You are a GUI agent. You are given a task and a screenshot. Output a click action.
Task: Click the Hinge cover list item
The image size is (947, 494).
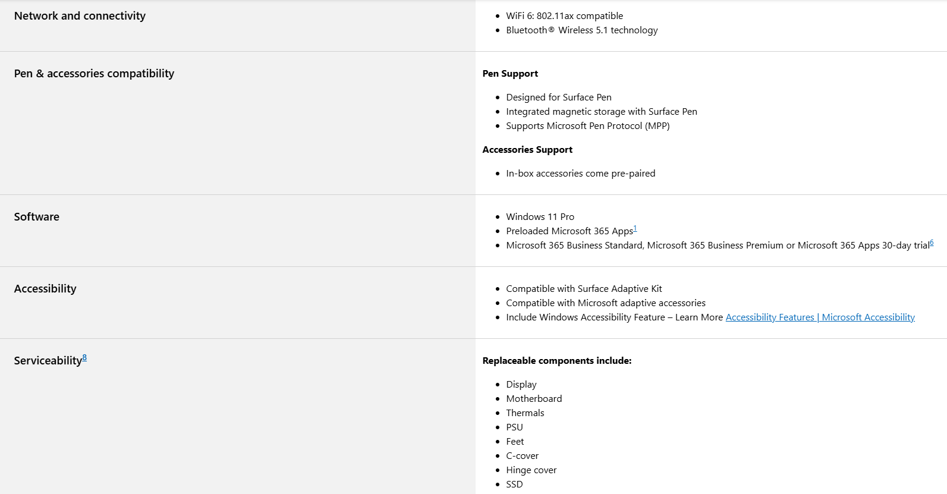point(531,470)
